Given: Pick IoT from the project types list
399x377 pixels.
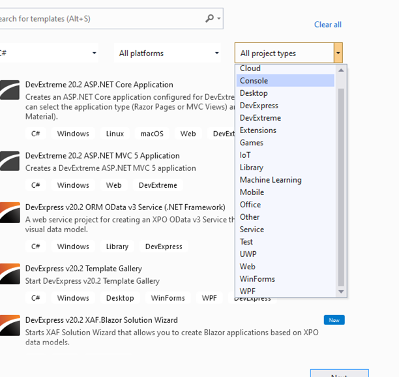Looking at the screenshot, I should [286, 155].
